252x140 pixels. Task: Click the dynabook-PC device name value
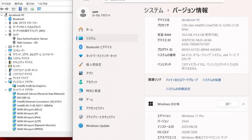(x=191, y=20)
